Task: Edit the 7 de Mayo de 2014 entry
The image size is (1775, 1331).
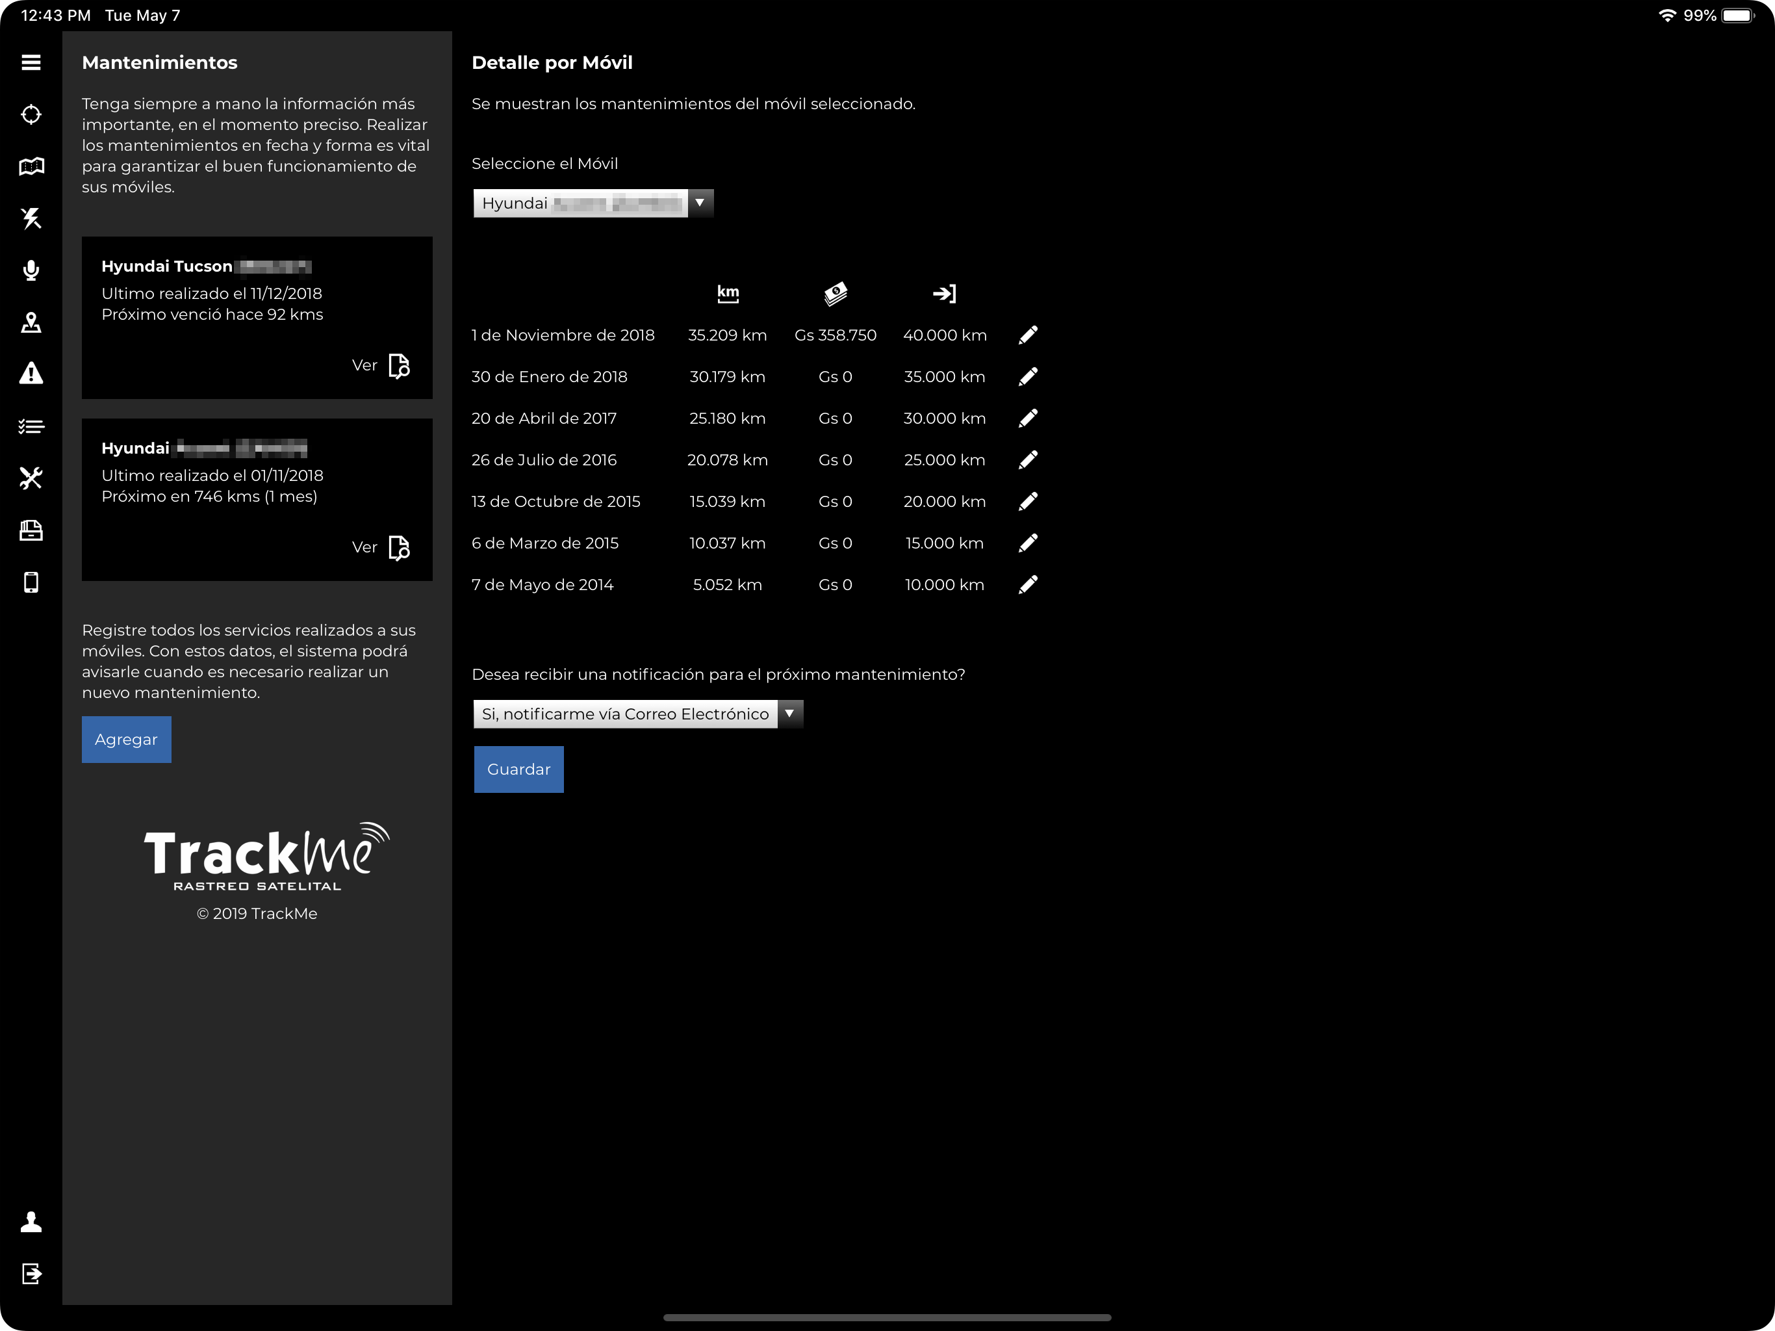Action: pos(1028,585)
